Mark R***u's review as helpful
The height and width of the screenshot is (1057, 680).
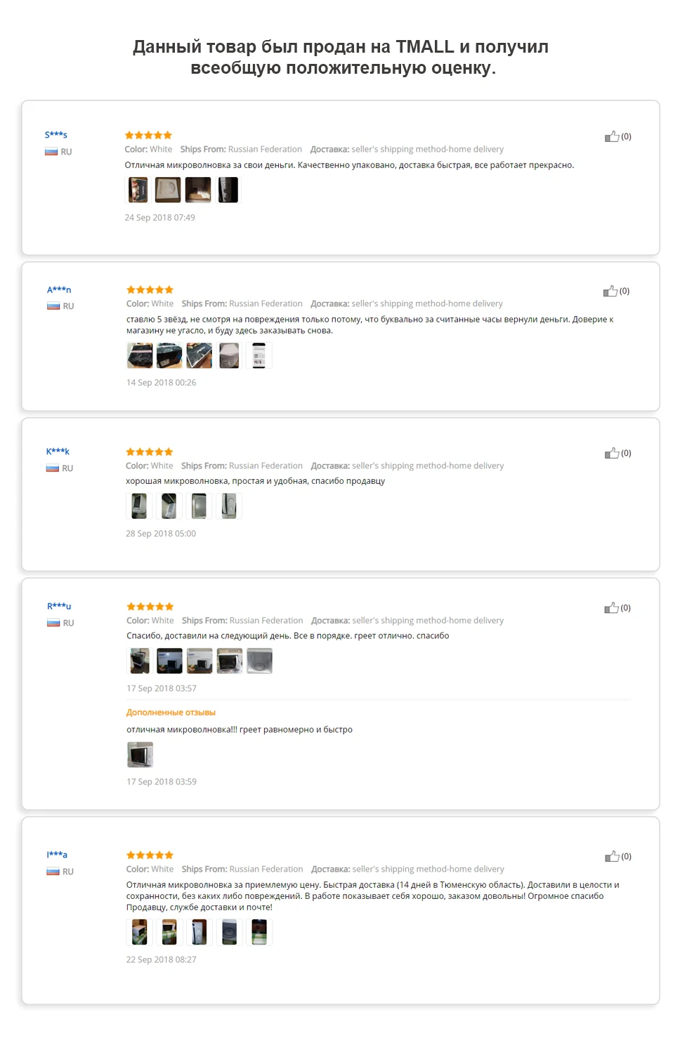click(612, 608)
